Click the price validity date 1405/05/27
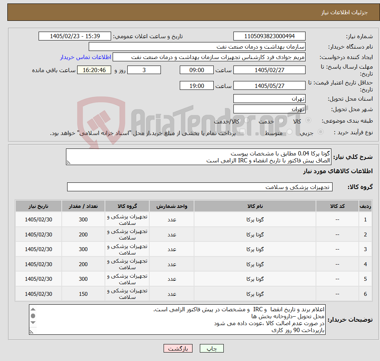The height and width of the screenshot is (361, 380). pos(269,86)
